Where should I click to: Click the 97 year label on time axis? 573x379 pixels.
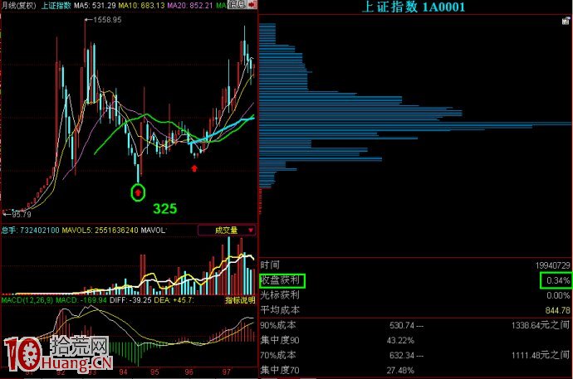pyautogui.click(x=226, y=372)
